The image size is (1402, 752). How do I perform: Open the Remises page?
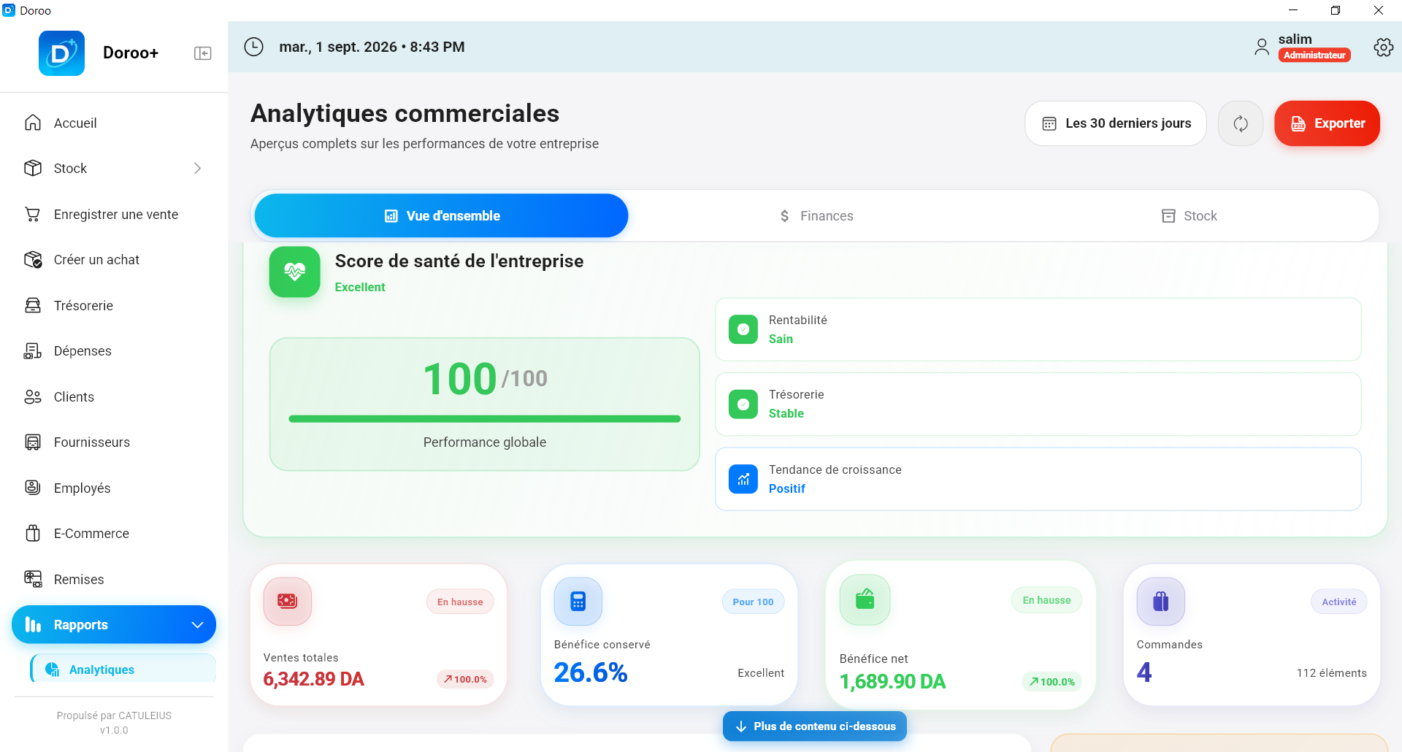[114, 579]
